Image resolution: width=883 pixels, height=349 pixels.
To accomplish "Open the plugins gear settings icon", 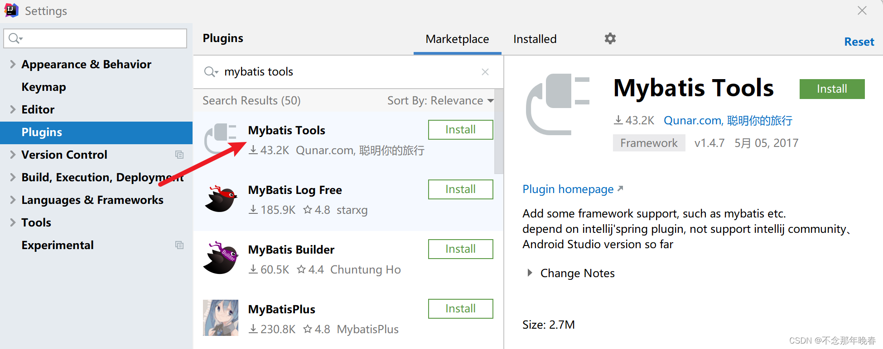I will pyautogui.click(x=610, y=38).
